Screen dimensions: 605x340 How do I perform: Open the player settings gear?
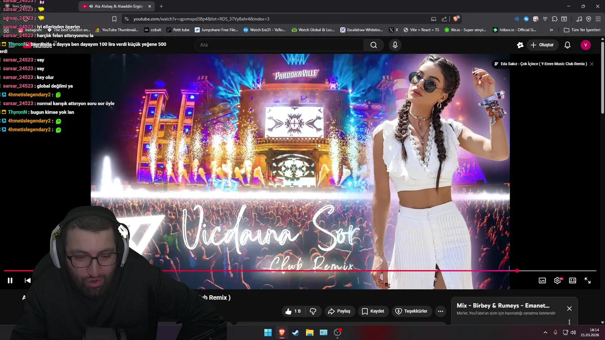pyautogui.click(x=558, y=280)
